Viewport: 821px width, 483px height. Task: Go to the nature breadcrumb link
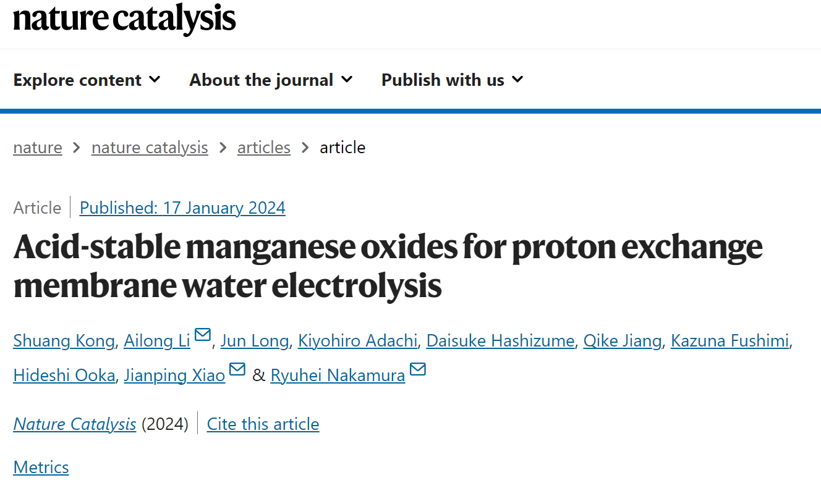pyautogui.click(x=38, y=148)
